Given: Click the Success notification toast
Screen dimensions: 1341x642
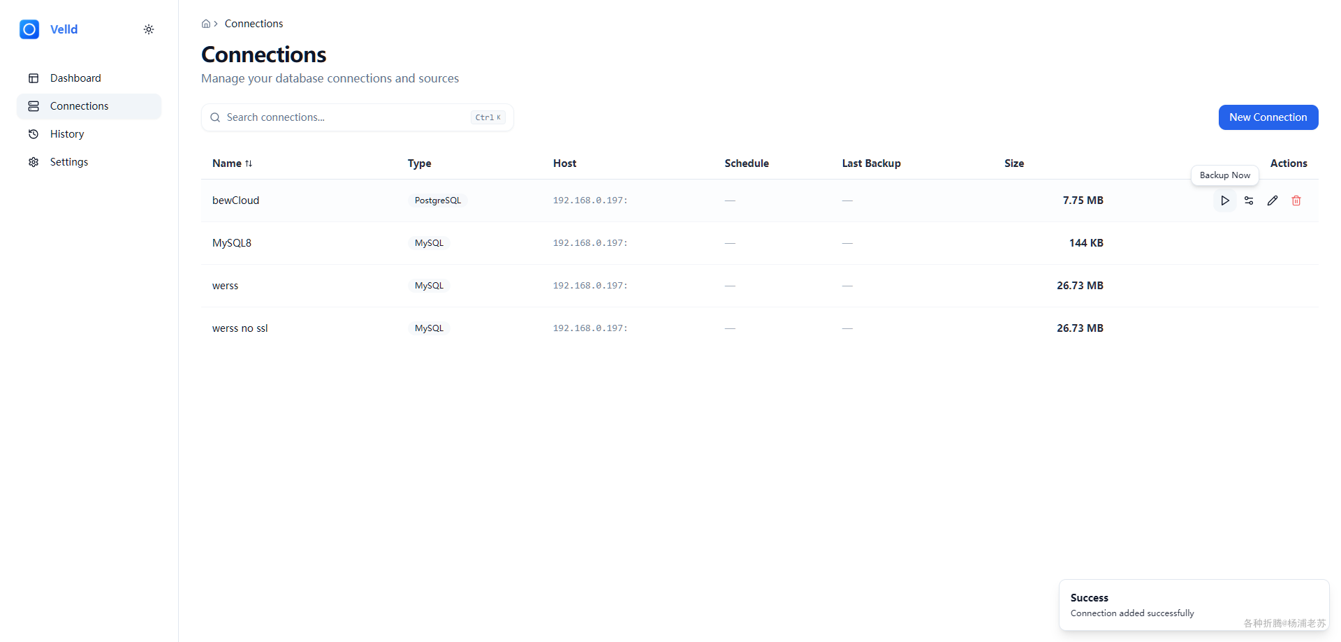Looking at the screenshot, I should pos(1194,605).
